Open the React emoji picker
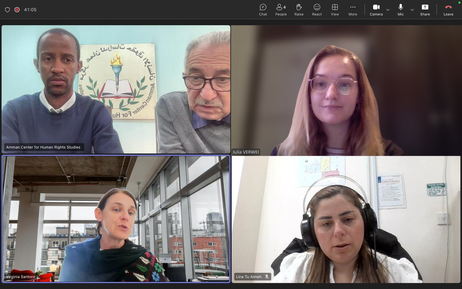 [317, 10]
